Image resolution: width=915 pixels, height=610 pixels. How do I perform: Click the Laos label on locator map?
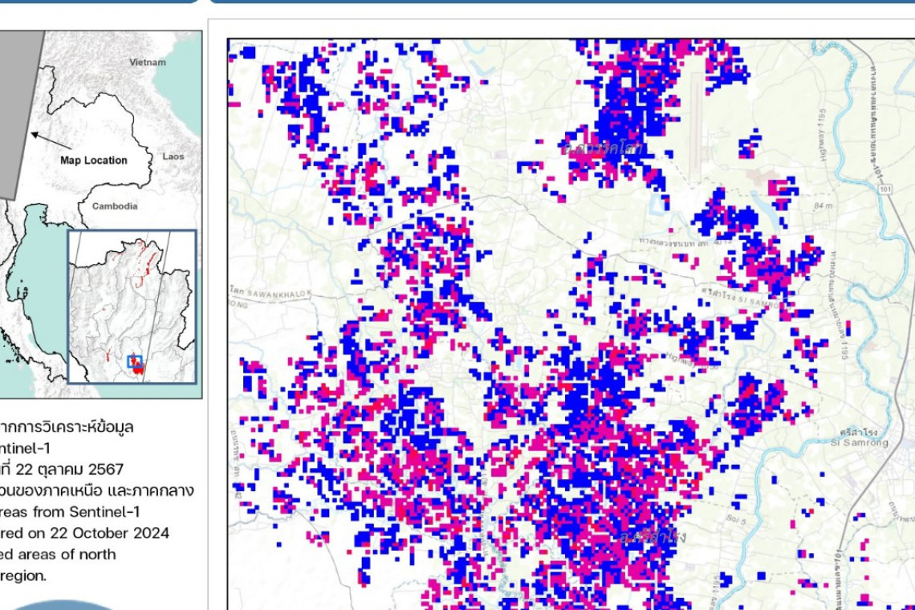[x=173, y=157]
